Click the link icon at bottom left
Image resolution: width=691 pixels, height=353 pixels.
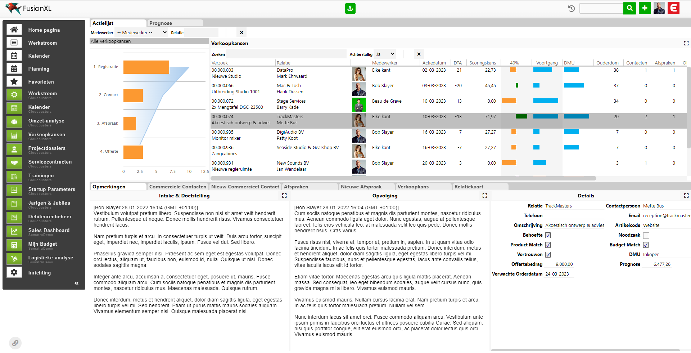pyautogui.click(x=15, y=343)
